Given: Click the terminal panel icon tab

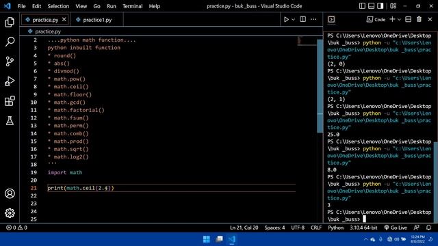Looking at the screenshot, I should coord(331,19).
